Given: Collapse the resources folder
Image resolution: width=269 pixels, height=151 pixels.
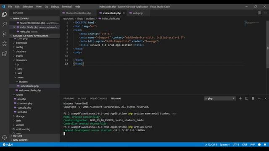Looking at the screenshot, I should [x=21, y=60].
